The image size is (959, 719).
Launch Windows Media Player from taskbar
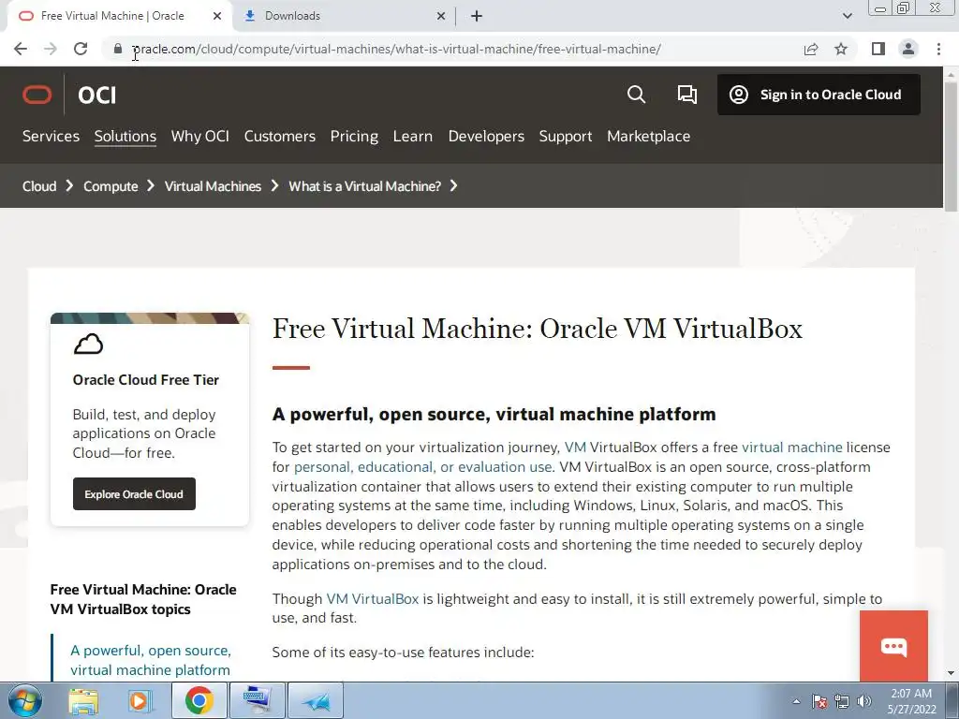[x=140, y=700]
